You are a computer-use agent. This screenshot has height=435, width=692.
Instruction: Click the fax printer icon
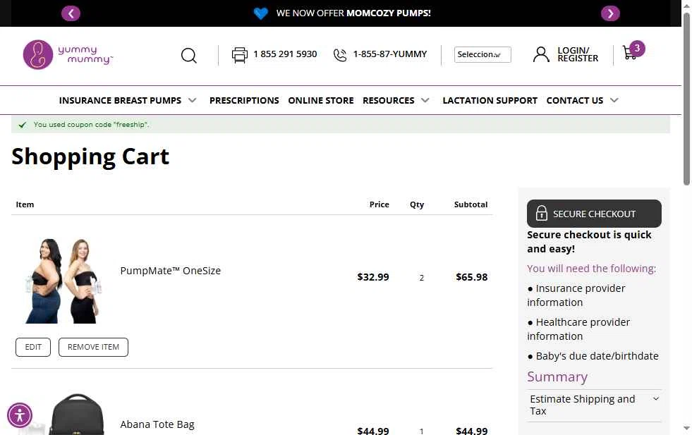pos(240,55)
